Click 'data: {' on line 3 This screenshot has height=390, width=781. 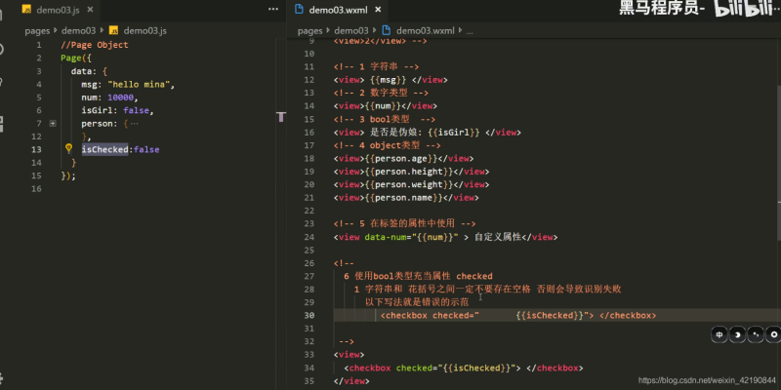click(89, 71)
